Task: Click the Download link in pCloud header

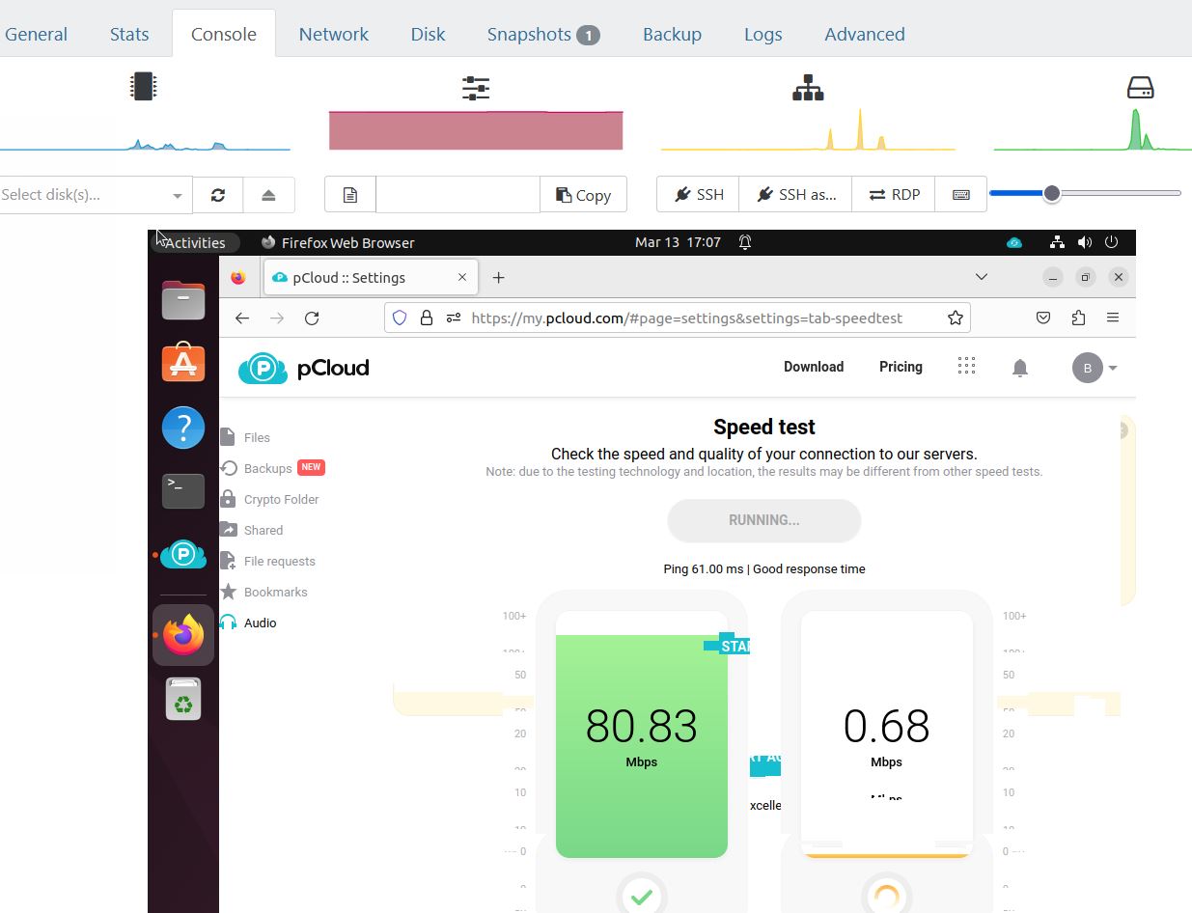Action: point(814,367)
